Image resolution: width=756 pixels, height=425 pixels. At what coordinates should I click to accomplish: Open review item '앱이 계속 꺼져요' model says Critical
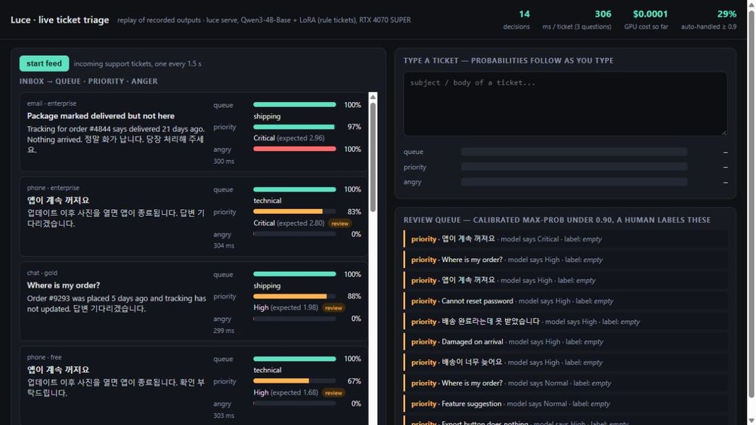tap(565, 239)
